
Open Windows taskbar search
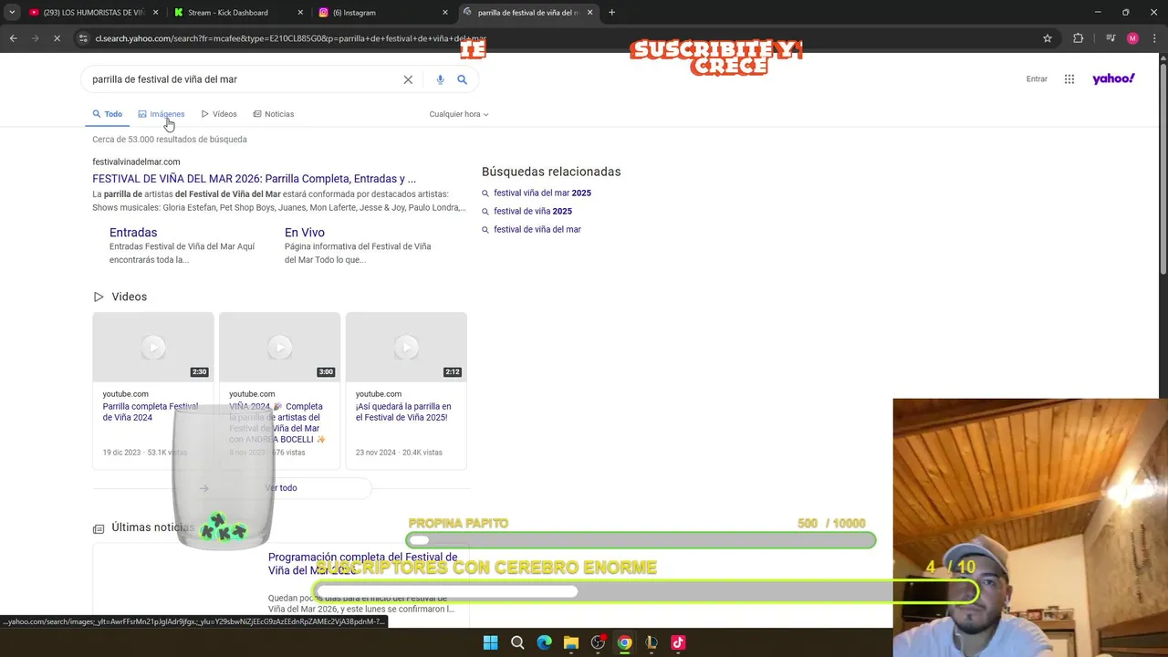[x=517, y=642]
